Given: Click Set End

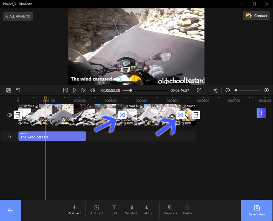Looking at the screenshot, I should tap(148, 210).
